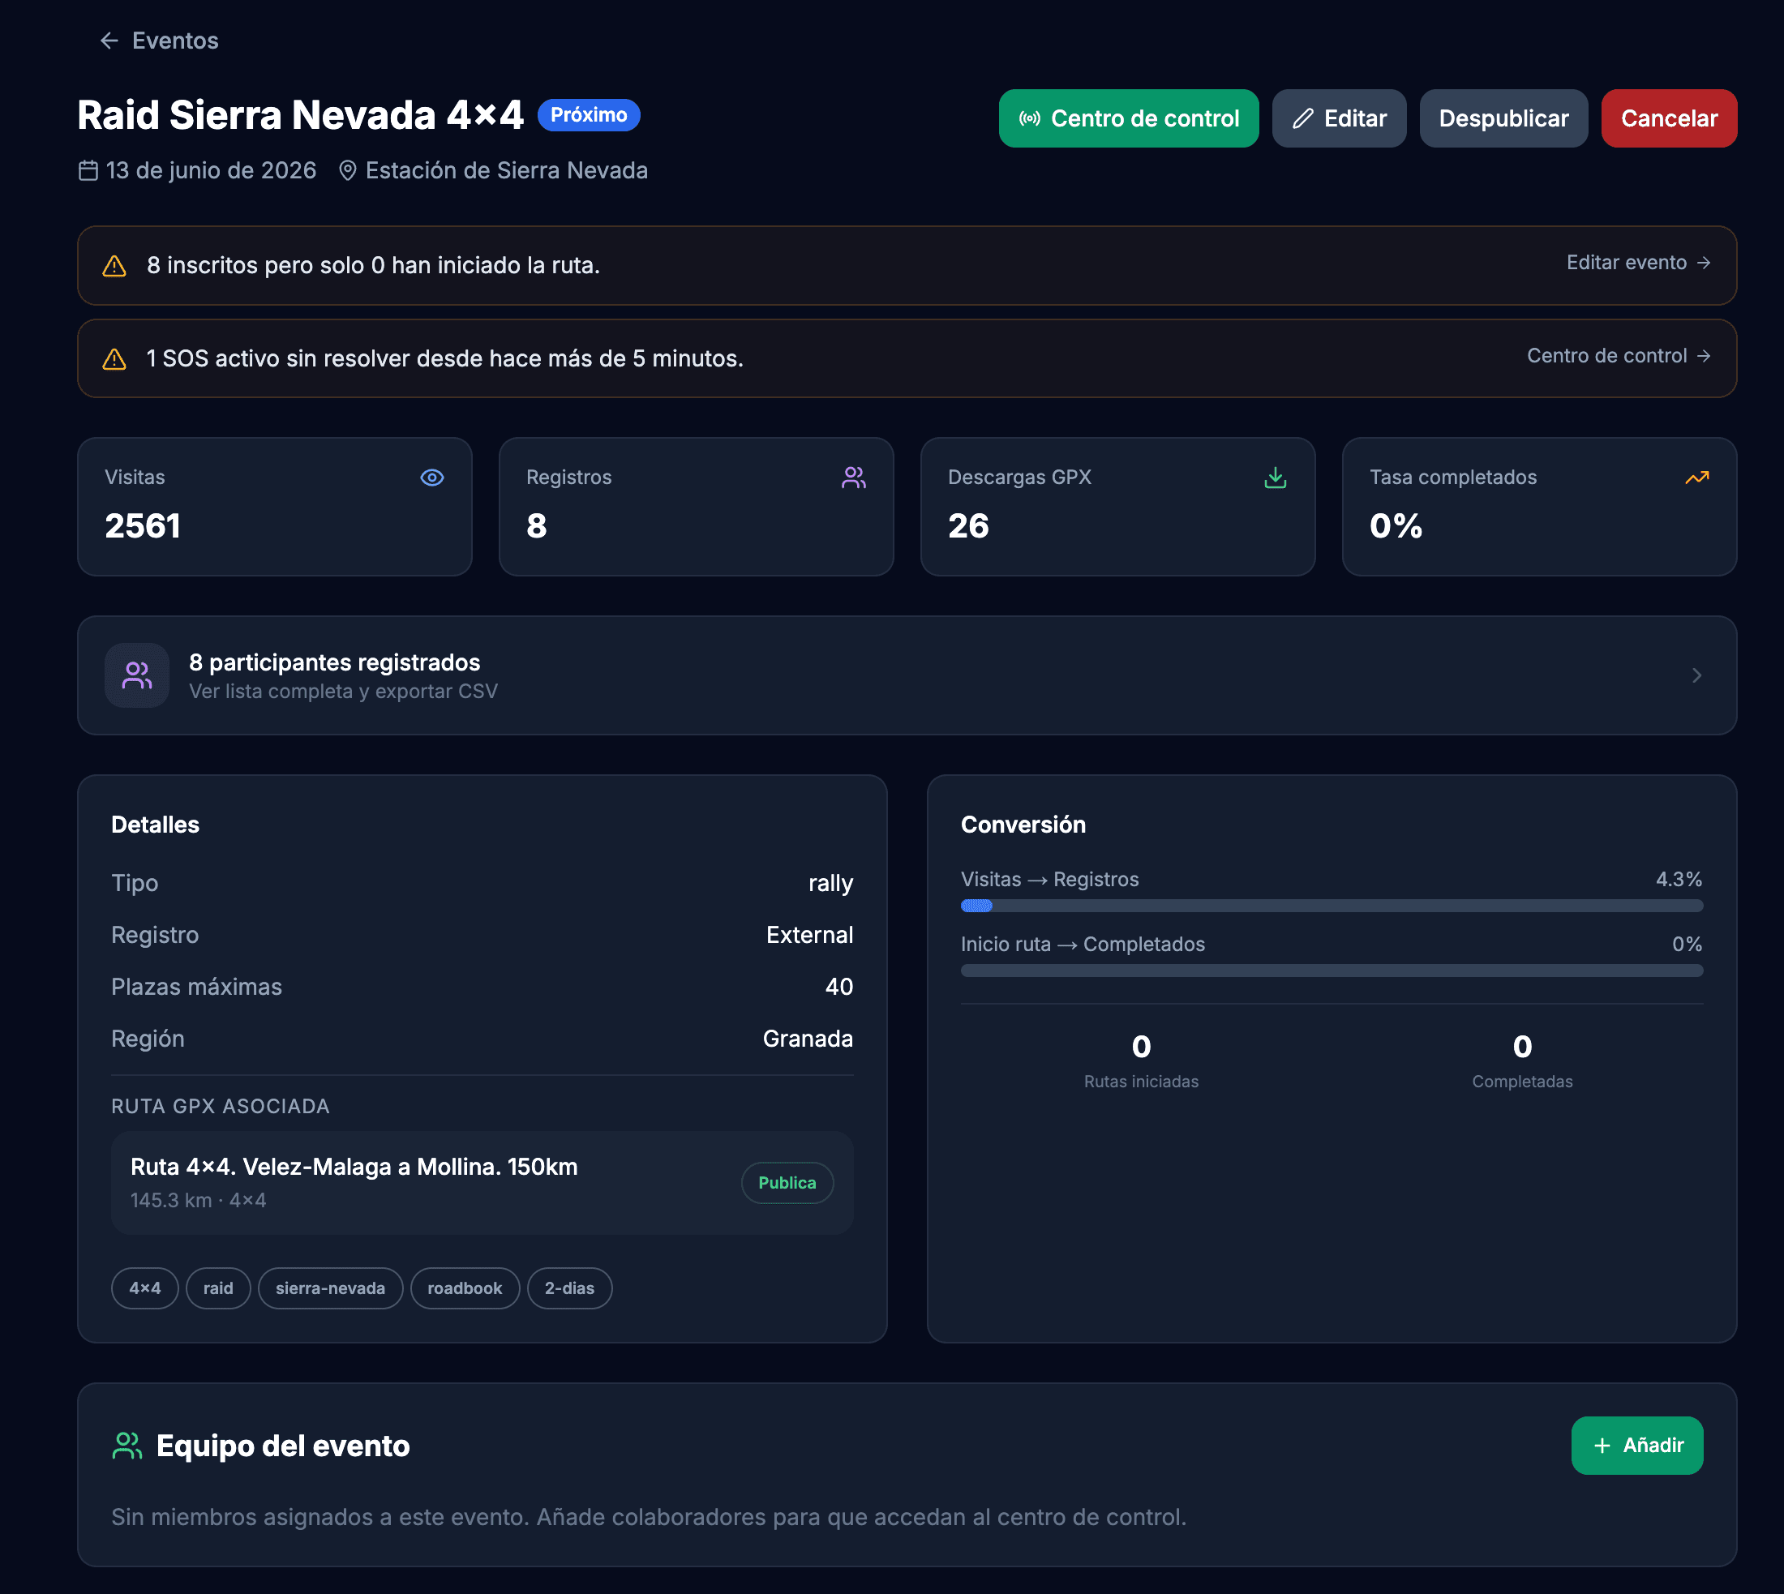This screenshot has width=1784, height=1594.
Task: Click the warning icon on inscritos alert
Action: (x=114, y=265)
